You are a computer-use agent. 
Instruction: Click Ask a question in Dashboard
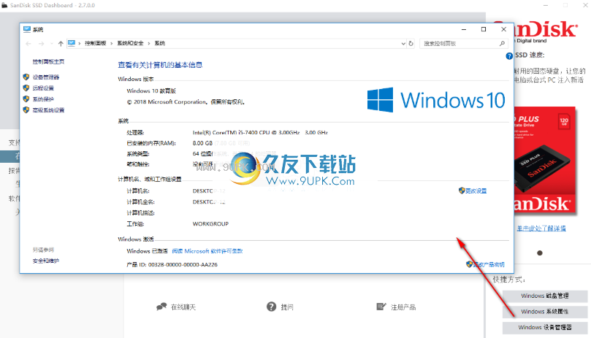[287, 307]
